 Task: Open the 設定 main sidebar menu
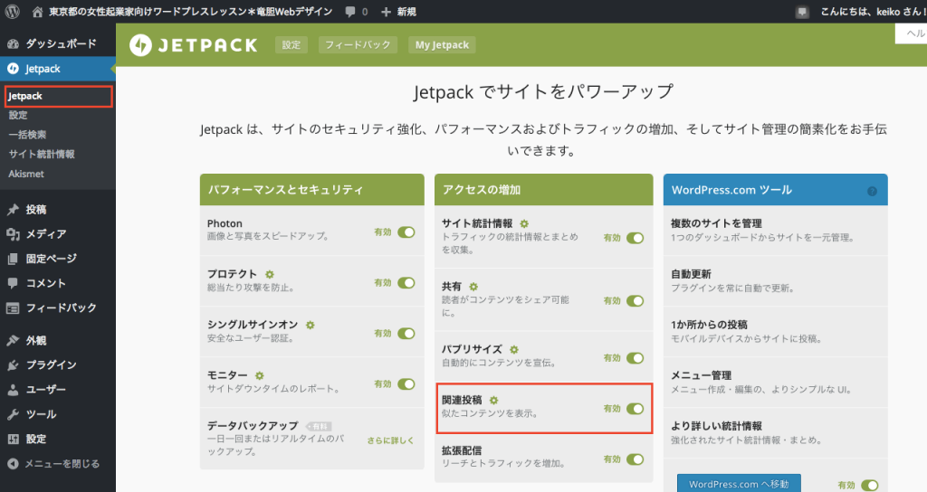tap(58, 439)
